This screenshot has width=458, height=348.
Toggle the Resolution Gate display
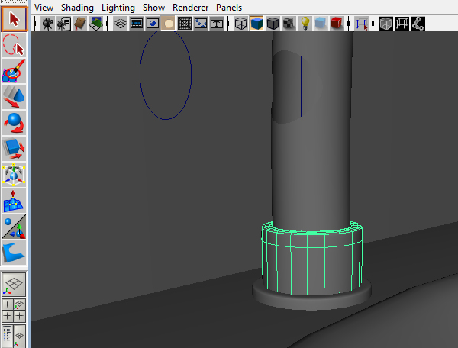pos(153,24)
